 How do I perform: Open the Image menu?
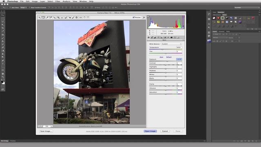(x=35, y=1)
